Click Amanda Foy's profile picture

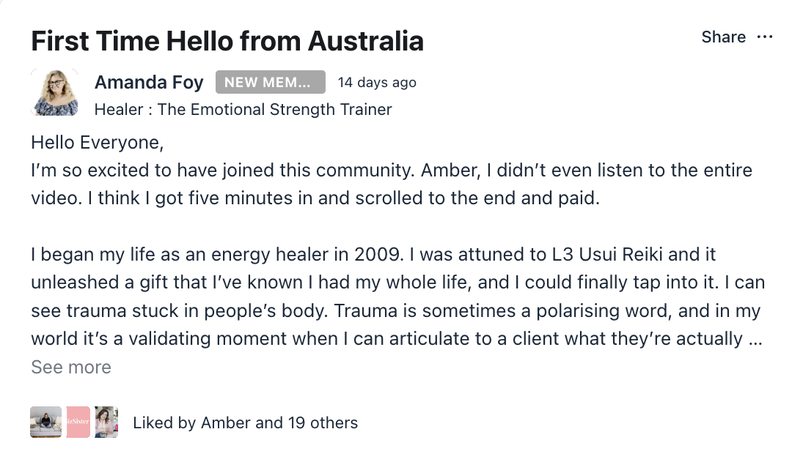[x=55, y=92]
